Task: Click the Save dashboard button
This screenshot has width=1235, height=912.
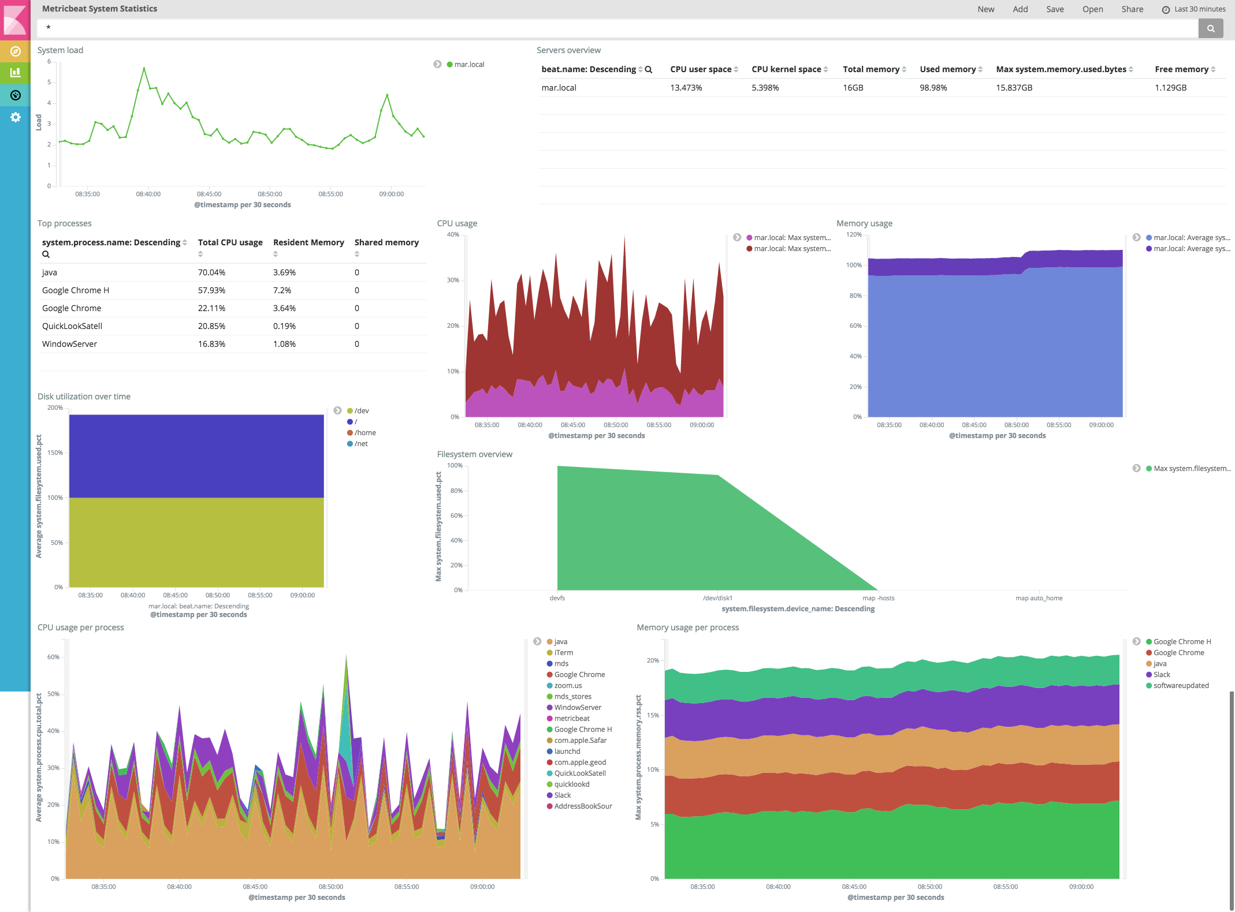Action: coord(1055,10)
